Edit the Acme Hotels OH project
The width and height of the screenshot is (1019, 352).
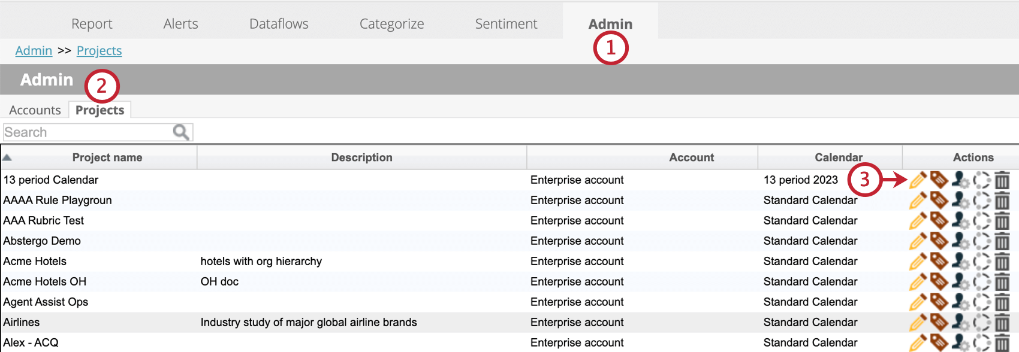coord(918,282)
